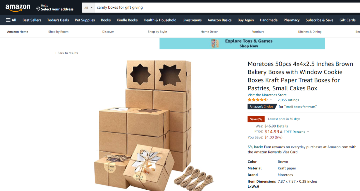The width and height of the screenshot is (360, 191).
Task: Click the Back to results arrow
Action: (x=56, y=53)
